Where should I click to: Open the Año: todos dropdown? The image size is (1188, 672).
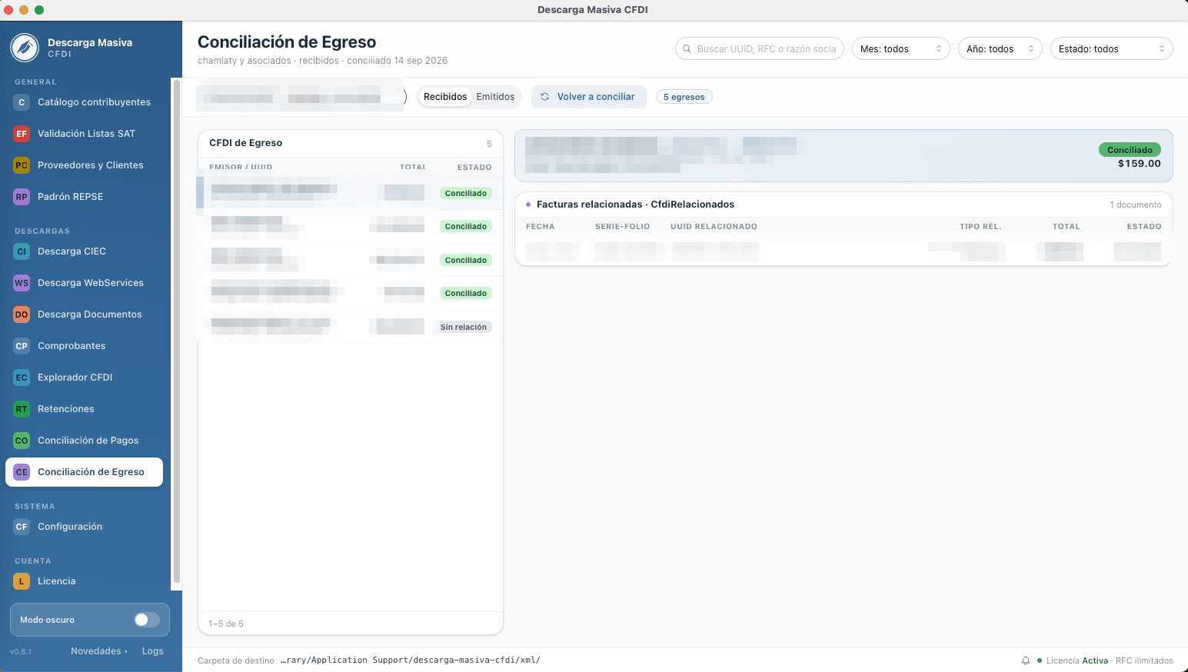pos(1000,48)
